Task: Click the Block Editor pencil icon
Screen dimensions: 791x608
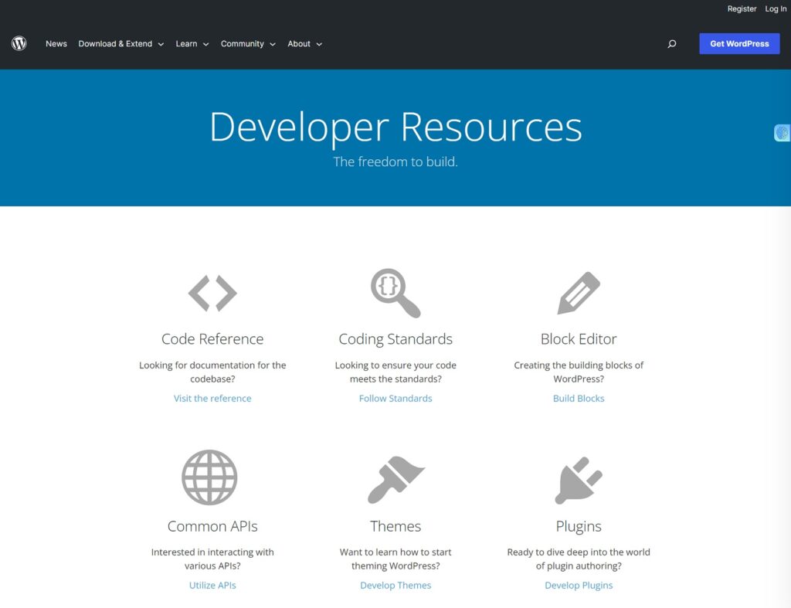Action: pyautogui.click(x=579, y=293)
